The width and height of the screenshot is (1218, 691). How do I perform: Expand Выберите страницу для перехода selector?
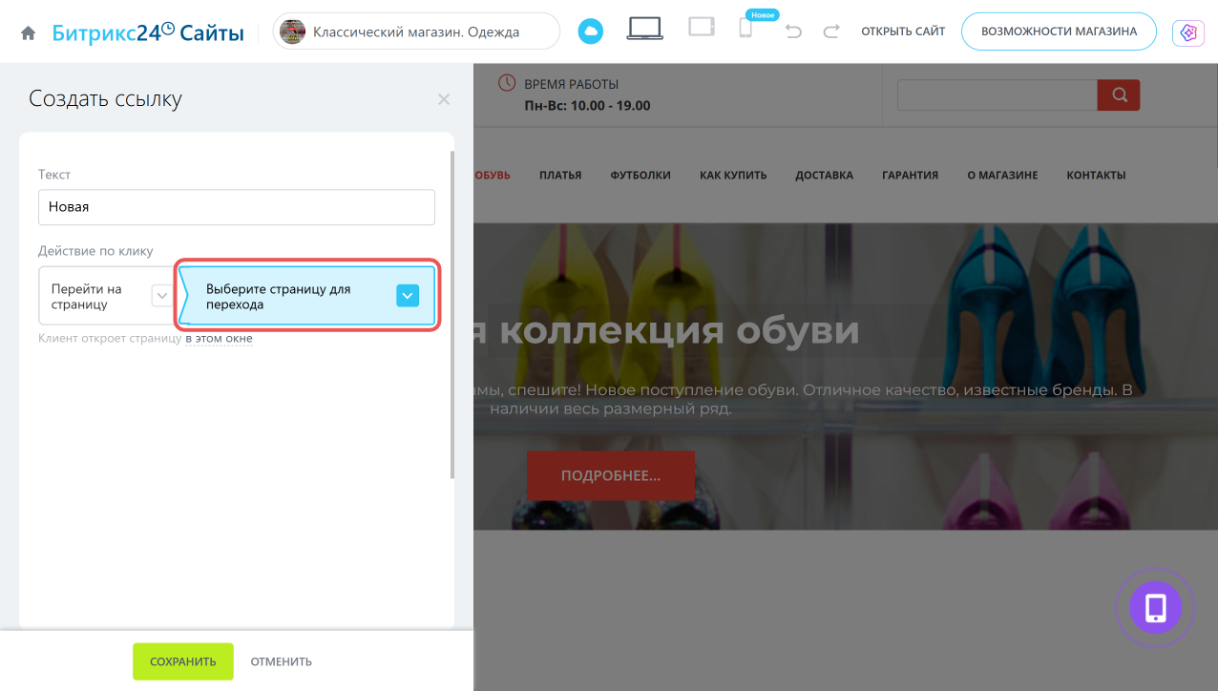click(x=307, y=296)
